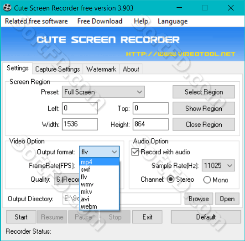Image resolution: width=245 pixels, height=241 pixels.
Task: Choose wmv from the format list
Action: coord(99,184)
